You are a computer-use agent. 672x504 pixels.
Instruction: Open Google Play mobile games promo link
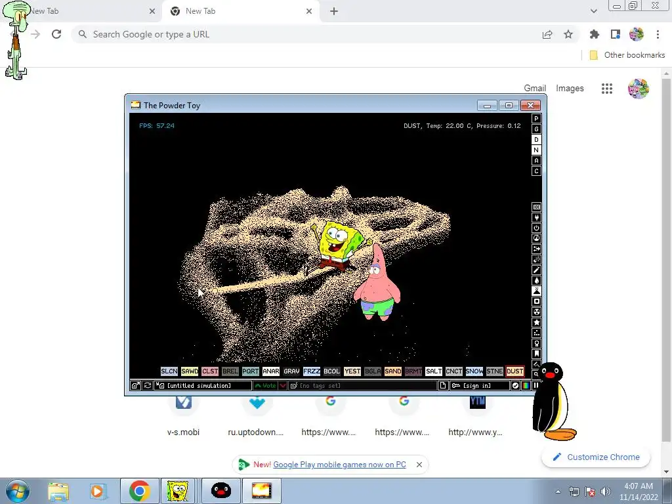pos(339,465)
